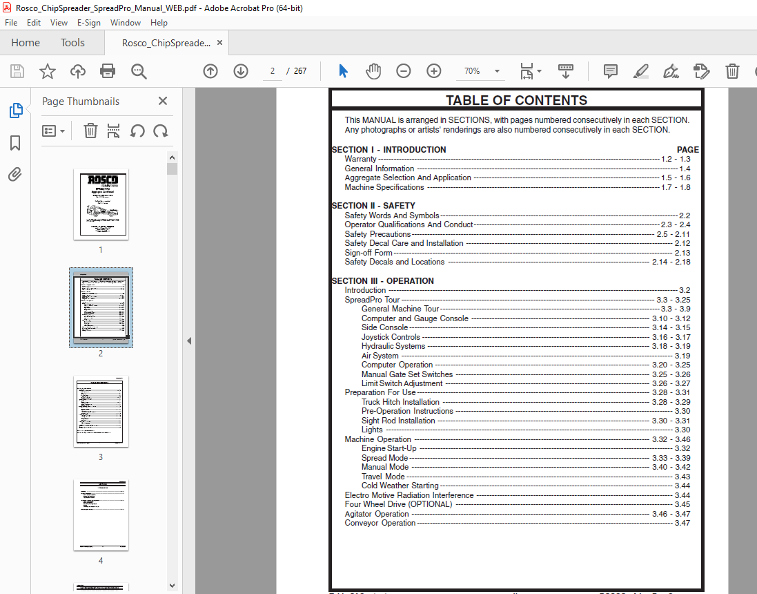Open the read mode keyboard icon
Viewport: 757px width, 594px height.
pos(566,71)
